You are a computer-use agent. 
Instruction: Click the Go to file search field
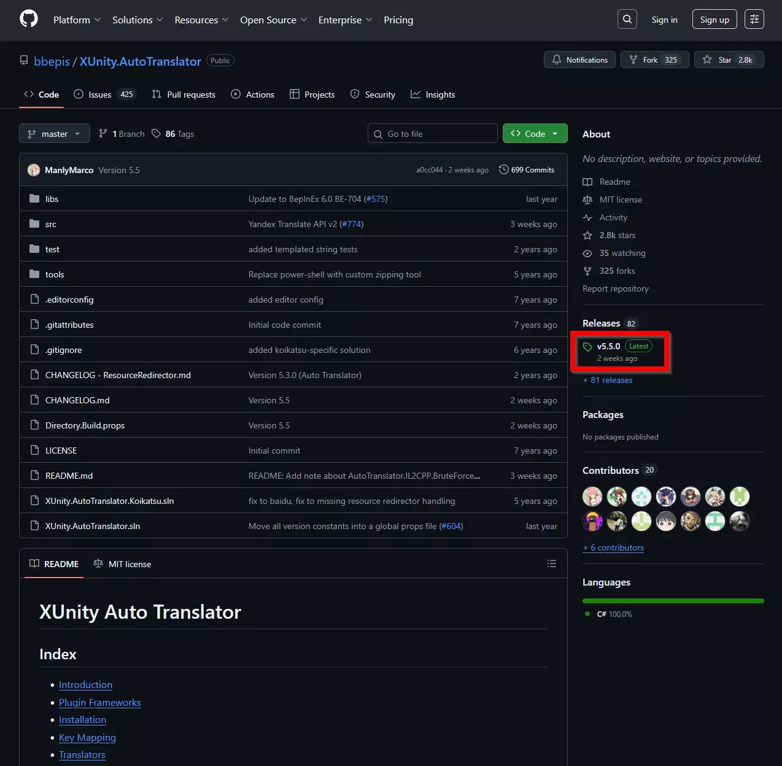[x=433, y=134]
